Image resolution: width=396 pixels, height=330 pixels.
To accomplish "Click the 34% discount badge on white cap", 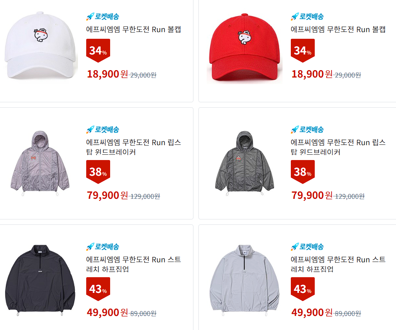I will tap(98, 50).
